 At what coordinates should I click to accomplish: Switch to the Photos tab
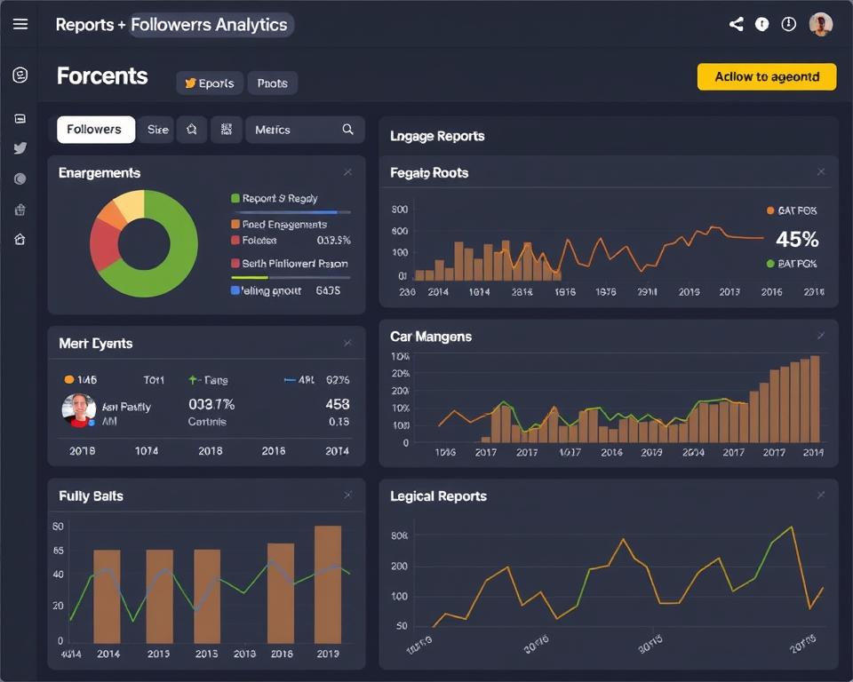tap(272, 83)
